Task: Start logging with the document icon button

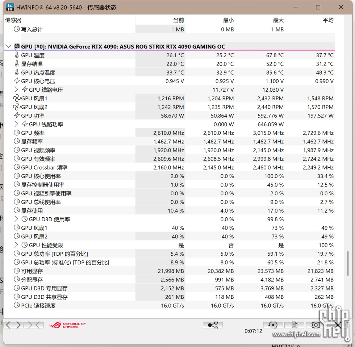Action: [294, 325]
